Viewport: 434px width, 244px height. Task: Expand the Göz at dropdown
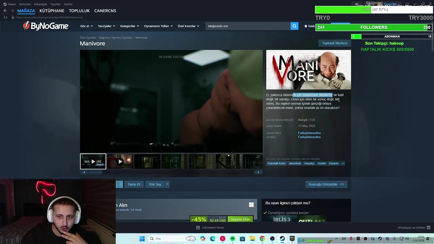tap(86, 26)
